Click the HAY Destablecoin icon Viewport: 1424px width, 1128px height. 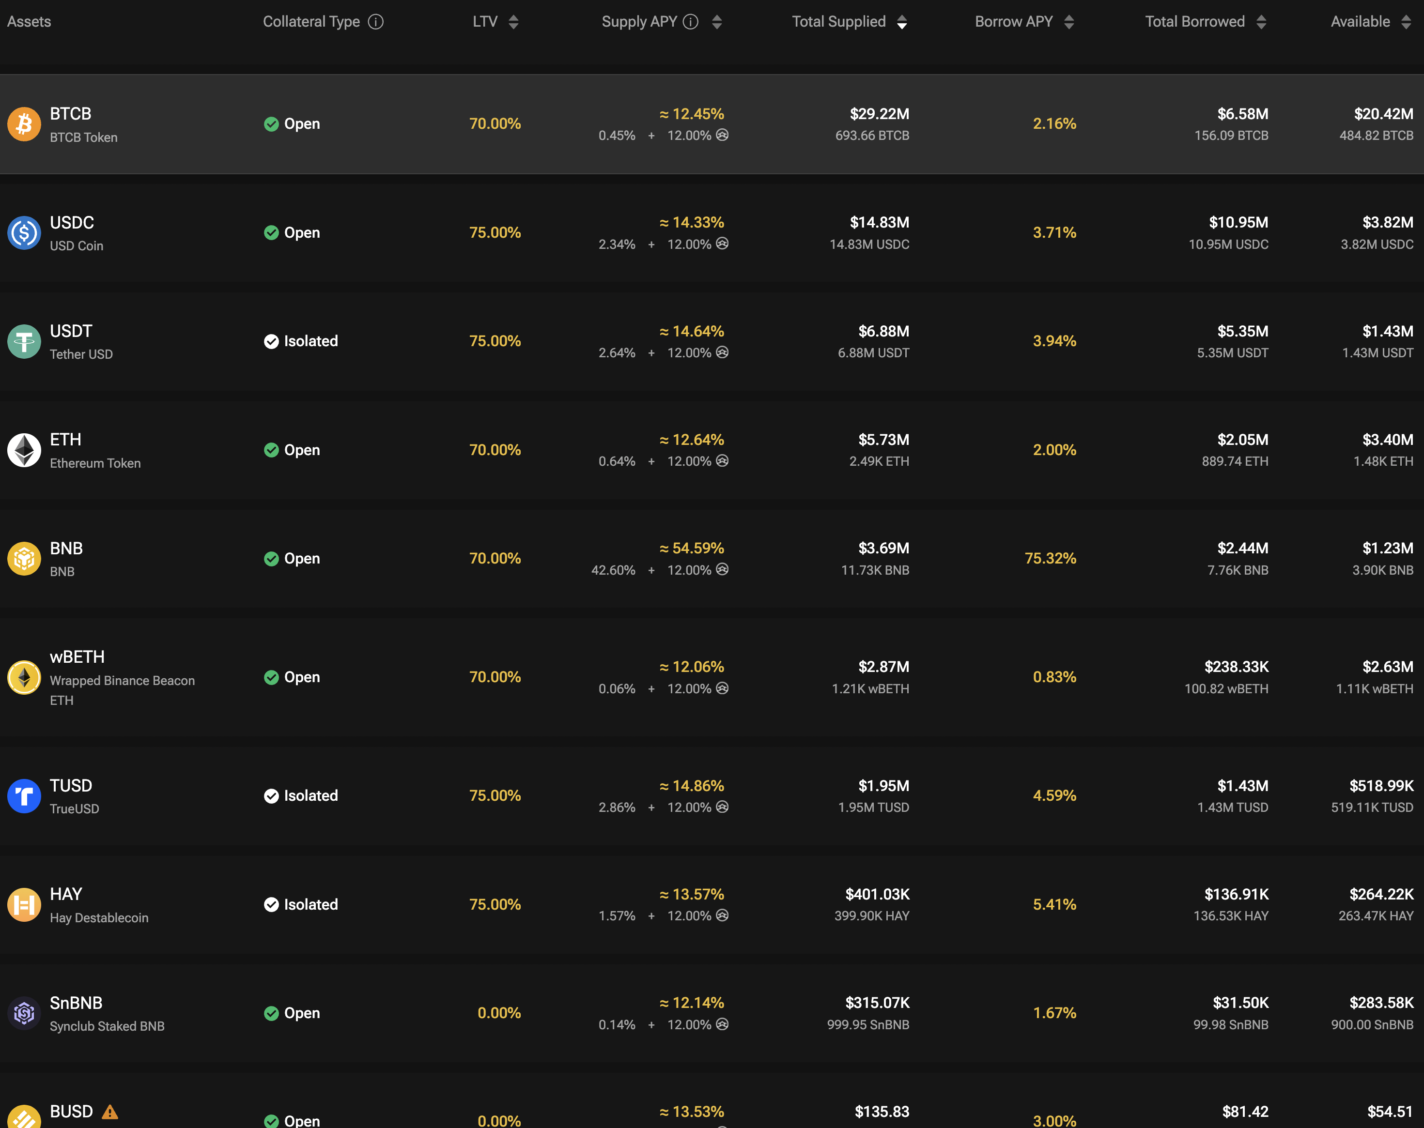coord(24,904)
